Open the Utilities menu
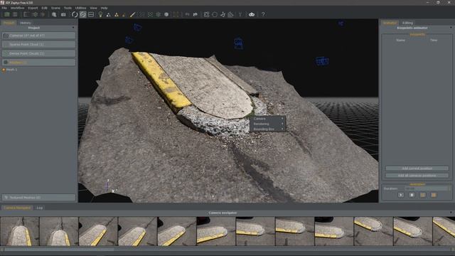This screenshot has width=455, height=256. pos(80,8)
